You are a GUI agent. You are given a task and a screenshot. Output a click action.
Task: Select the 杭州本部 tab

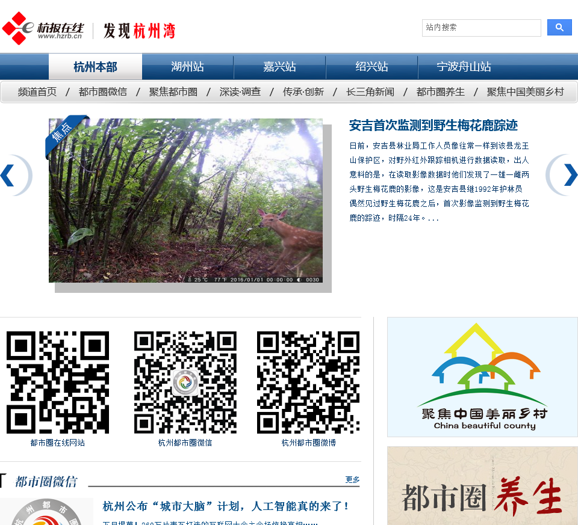(x=96, y=67)
